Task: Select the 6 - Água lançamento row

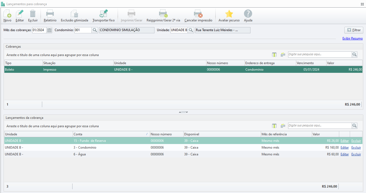Action: [x=183, y=154]
